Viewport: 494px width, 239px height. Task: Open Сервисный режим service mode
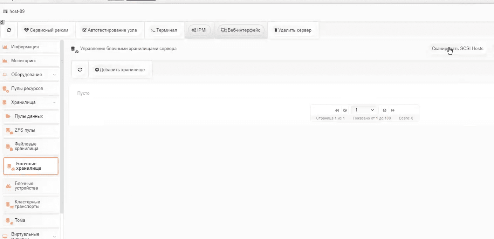pyautogui.click(x=46, y=30)
